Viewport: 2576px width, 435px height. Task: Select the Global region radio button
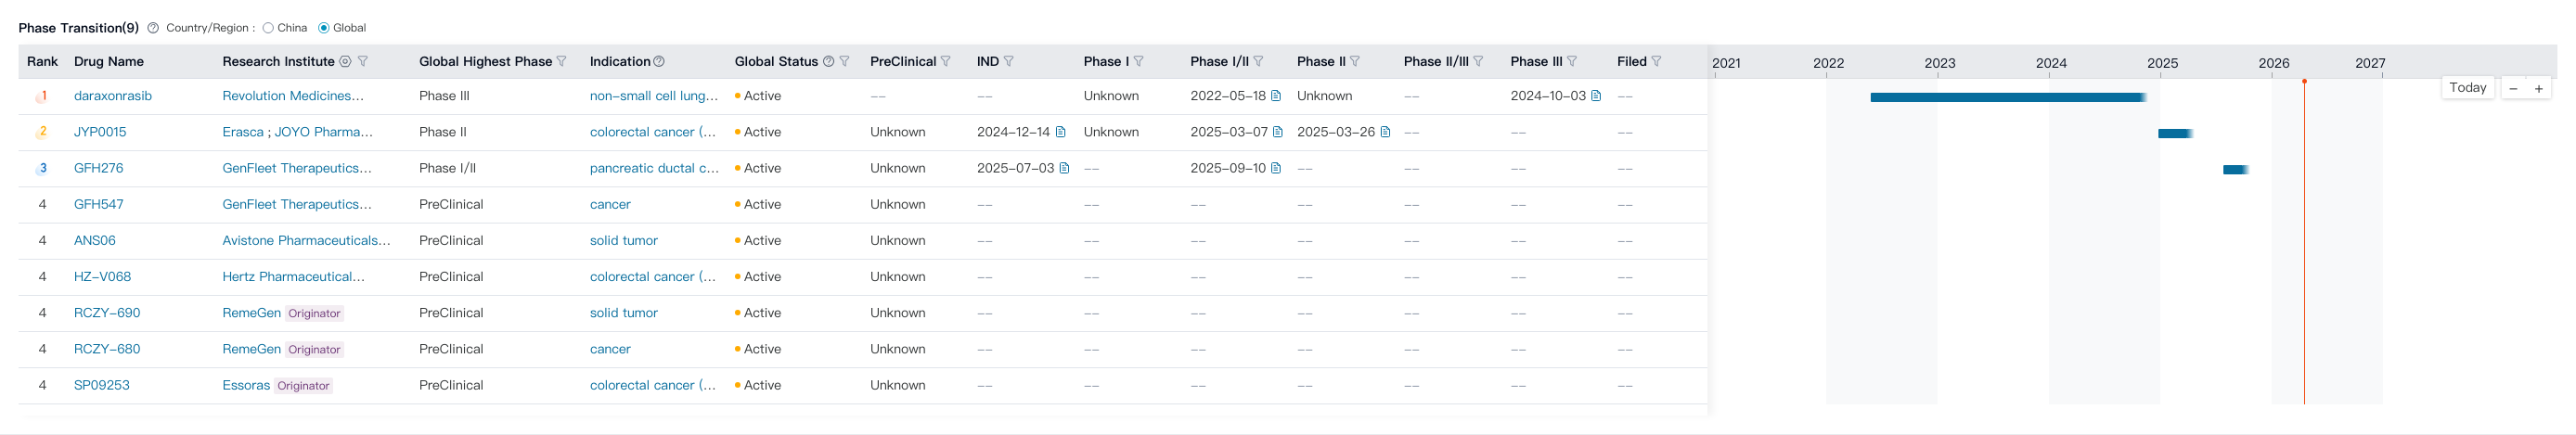324,28
